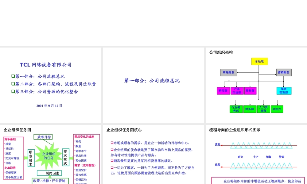Click the text box starting 企业将组织内部的非增值活动

pos(258,181)
